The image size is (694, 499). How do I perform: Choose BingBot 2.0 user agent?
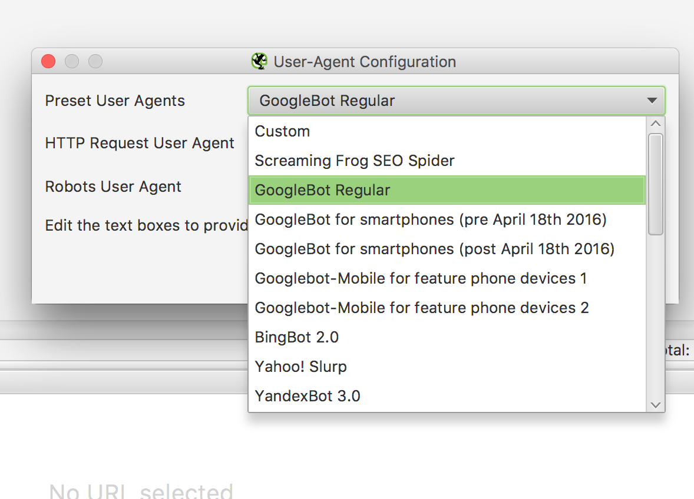click(297, 337)
